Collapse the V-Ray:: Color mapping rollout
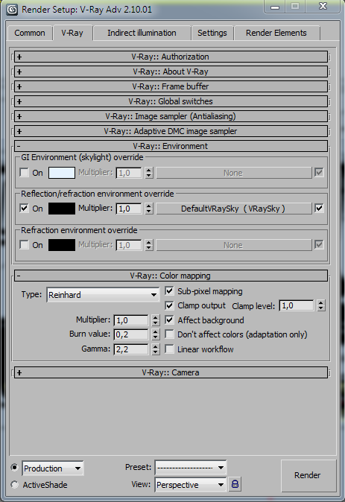 point(171,276)
